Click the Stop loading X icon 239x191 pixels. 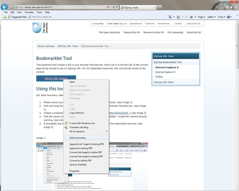click(117, 7)
